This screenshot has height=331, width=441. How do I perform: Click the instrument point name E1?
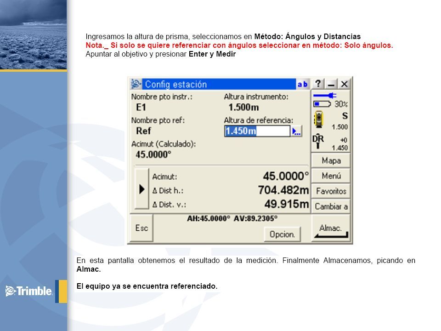coord(141,107)
